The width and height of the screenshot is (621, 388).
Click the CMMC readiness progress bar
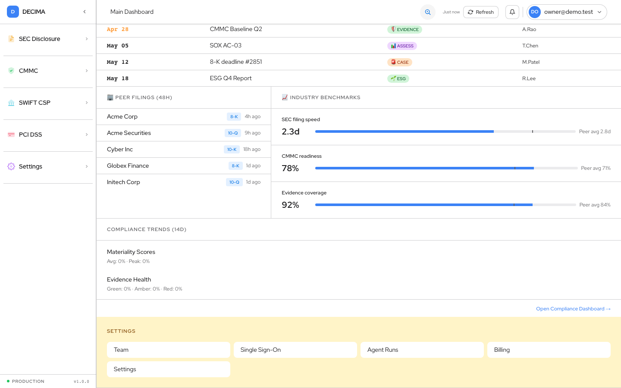pos(446,168)
